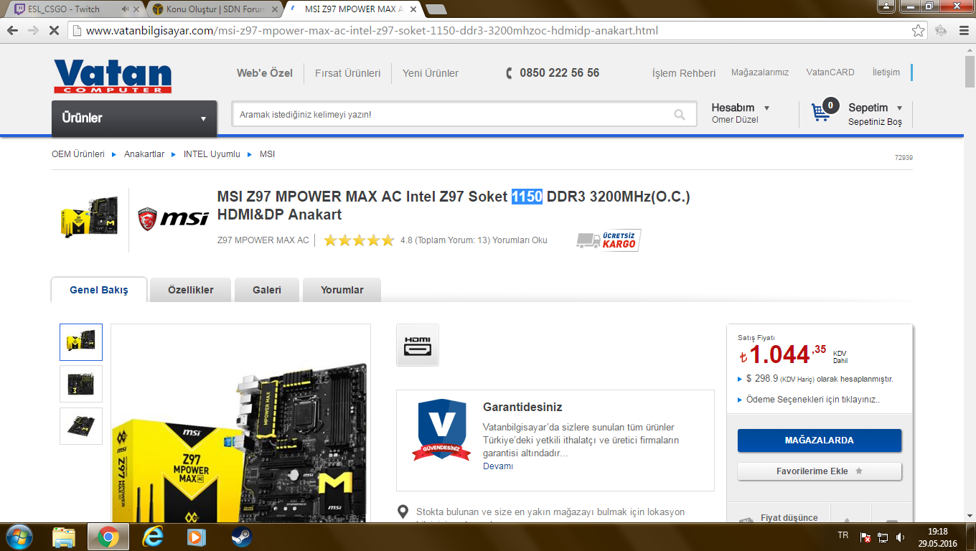Open File Explorer from the taskbar
Viewport: 976px width, 551px height.
point(64,537)
